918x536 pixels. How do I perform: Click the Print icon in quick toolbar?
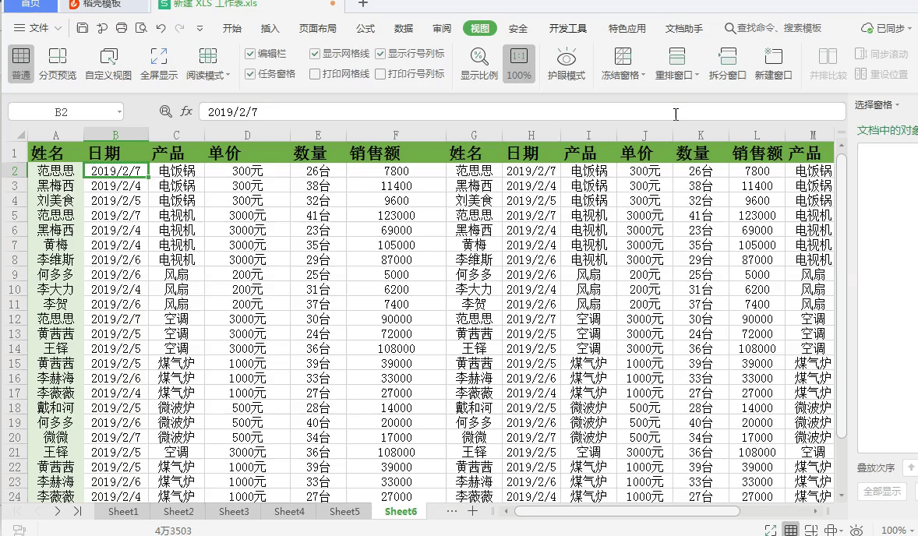click(122, 27)
